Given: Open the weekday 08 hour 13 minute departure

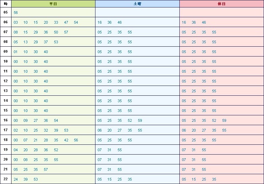Looking at the screenshot, I should [25, 42].
